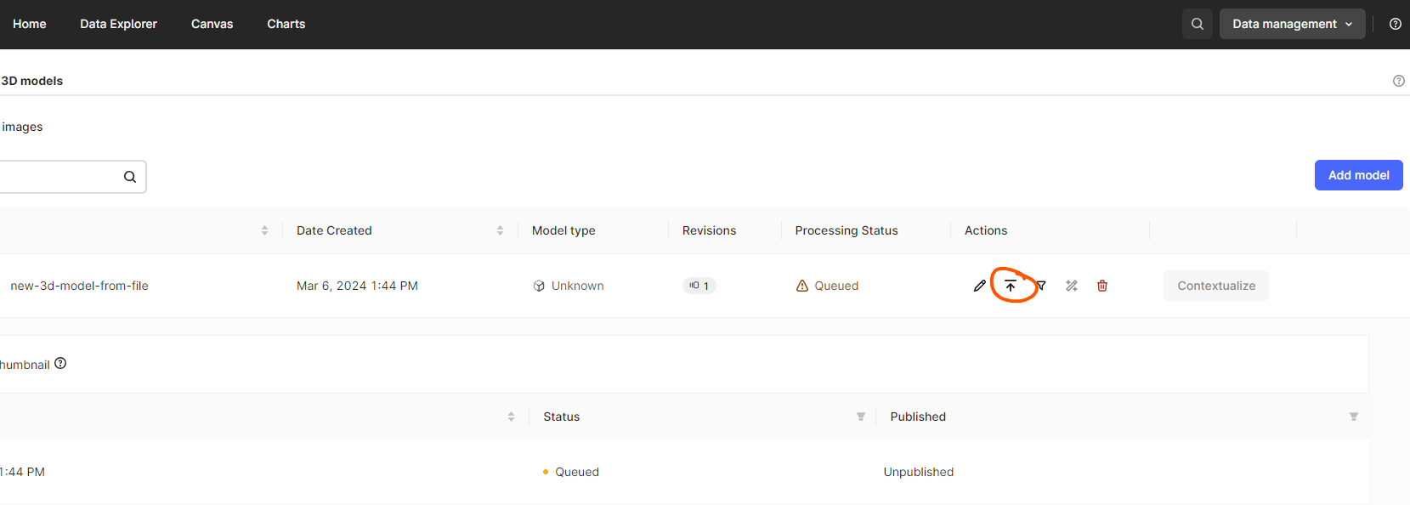The width and height of the screenshot is (1410, 505).
Task: Click the upload new revision arrow icon
Action: 1011,286
